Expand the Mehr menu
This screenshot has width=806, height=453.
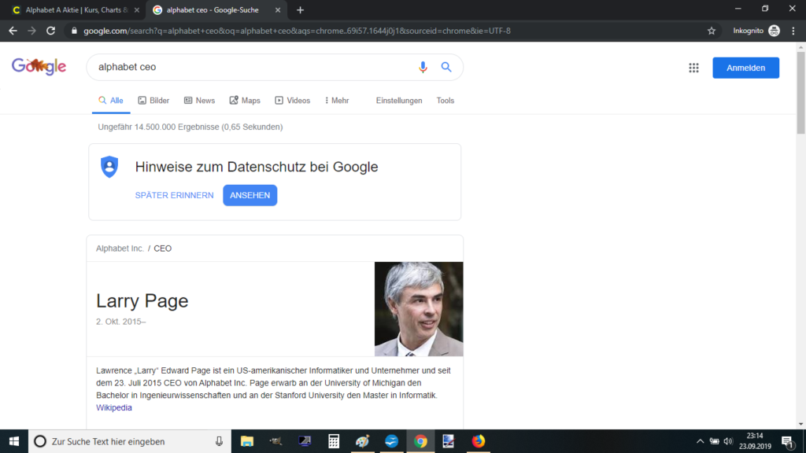click(x=337, y=101)
